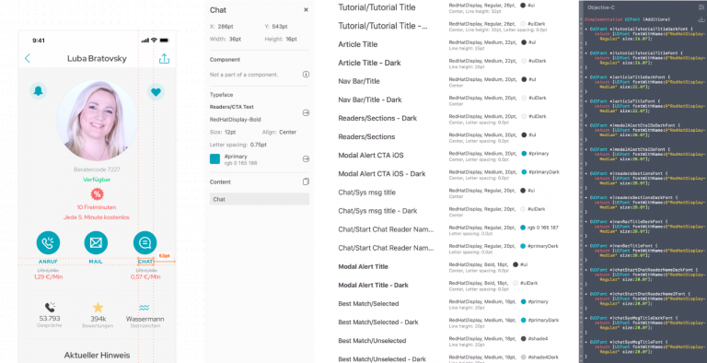
Task: Click the export icon in the code panel
Action: (x=701, y=19)
